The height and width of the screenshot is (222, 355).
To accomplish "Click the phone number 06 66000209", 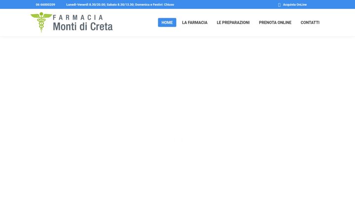I will click(x=45, y=4).
